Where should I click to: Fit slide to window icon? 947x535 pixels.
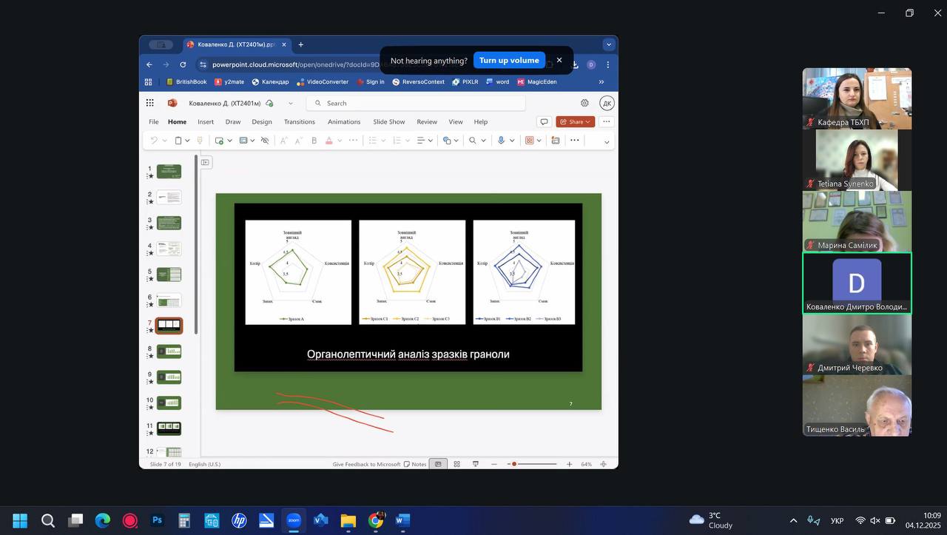pos(604,464)
